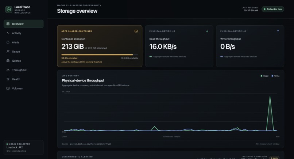The image size is (294, 159).
Task: Click the write throughput up-arrow icon
Action: (278, 31)
